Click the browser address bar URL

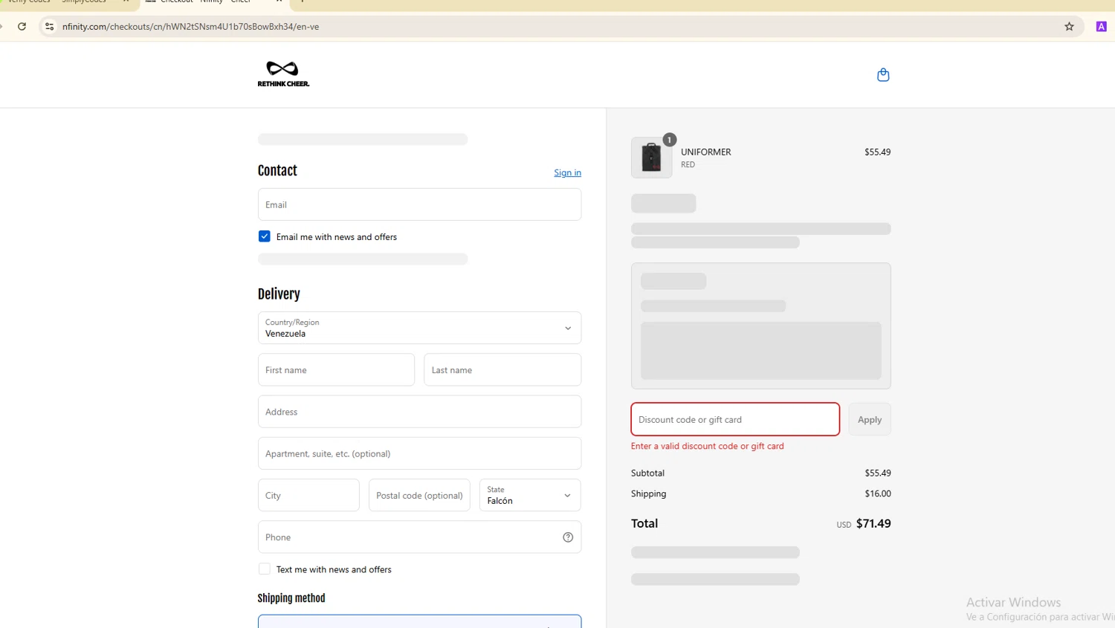[x=191, y=27]
